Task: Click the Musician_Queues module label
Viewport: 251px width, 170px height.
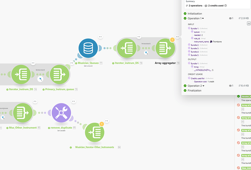Action: 88,63
